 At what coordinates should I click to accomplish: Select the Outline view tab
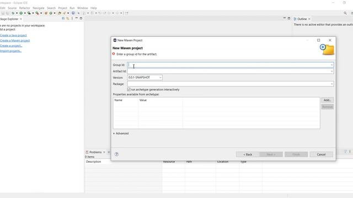pyautogui.click(x=302, y=19)
